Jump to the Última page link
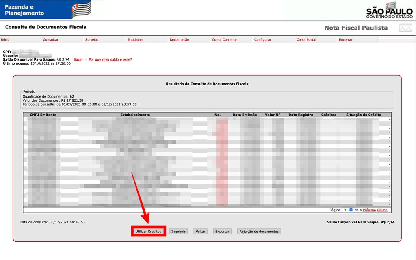 tap(382, 210)
